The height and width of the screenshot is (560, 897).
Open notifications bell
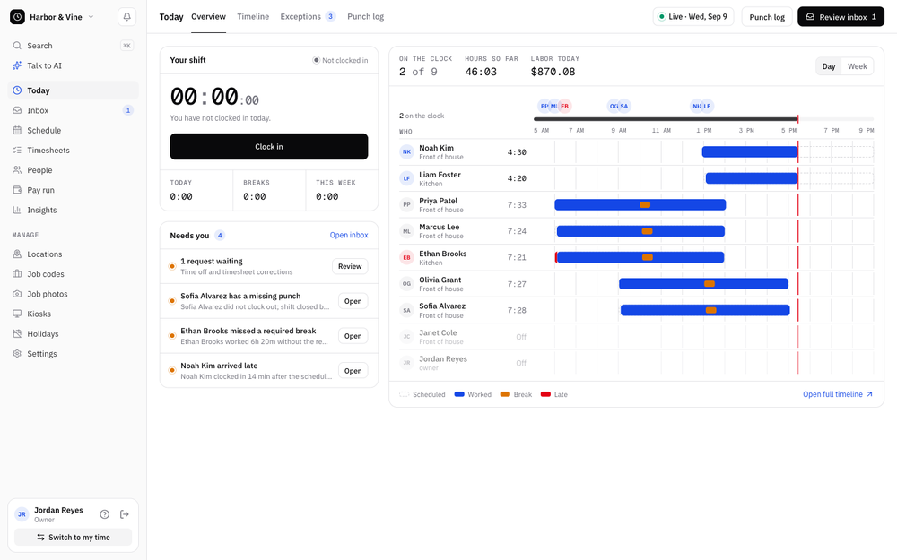click(127, 17)
